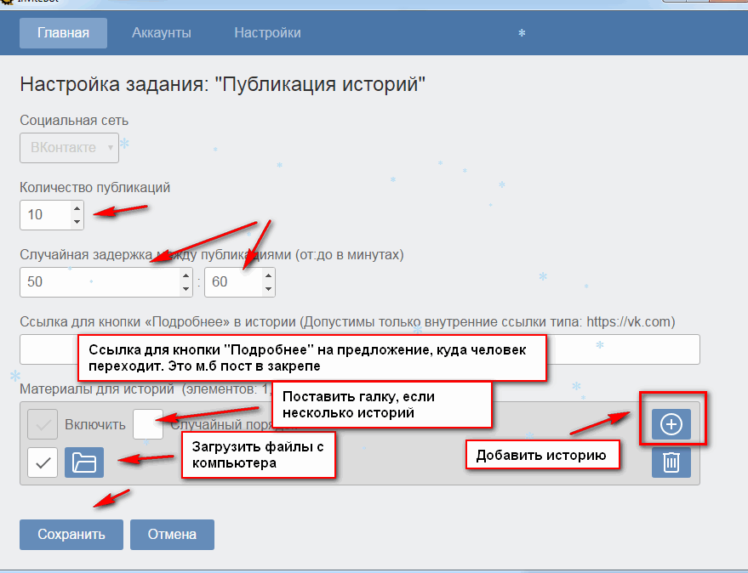
Task: Add a new story with plus icon
Action: click(x=671, y=424)
